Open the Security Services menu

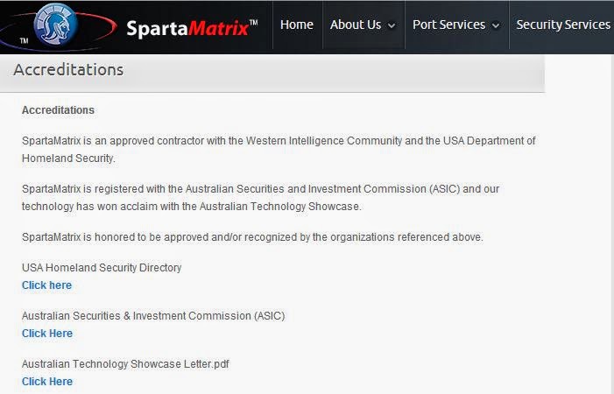(x=563, y=25)
